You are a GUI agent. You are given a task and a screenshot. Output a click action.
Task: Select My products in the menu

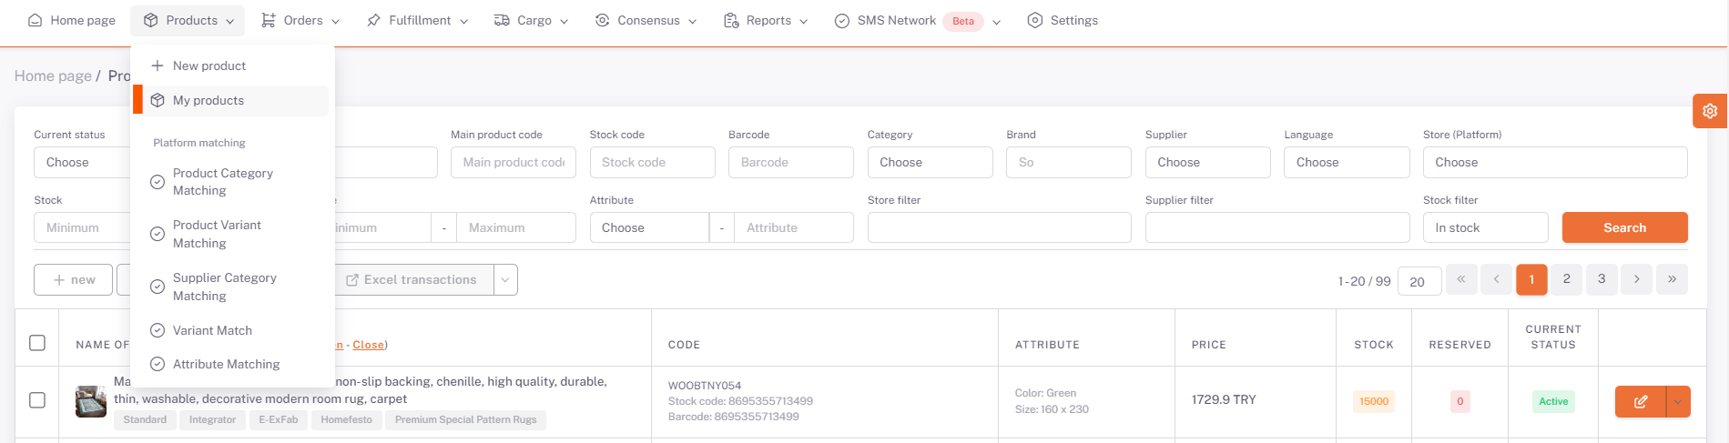(x=208, y=100)
